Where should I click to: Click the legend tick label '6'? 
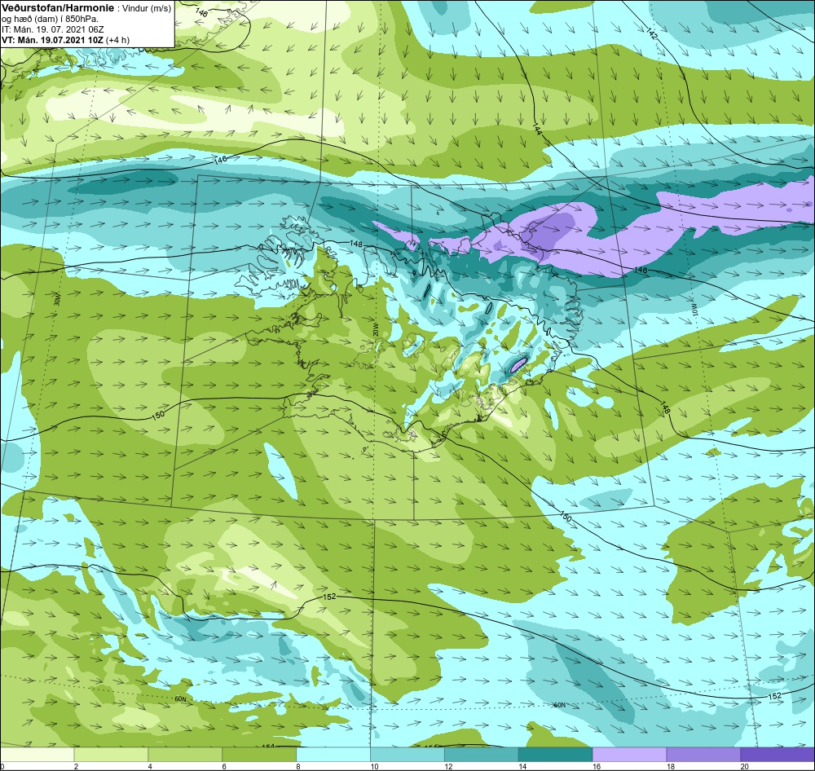[224, 766]
